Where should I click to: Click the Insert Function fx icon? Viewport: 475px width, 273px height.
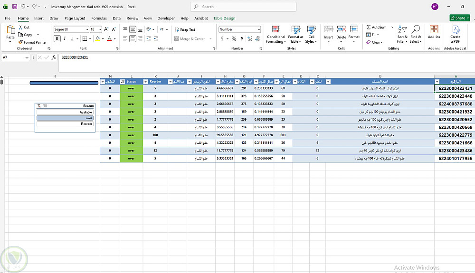[54, 57]
